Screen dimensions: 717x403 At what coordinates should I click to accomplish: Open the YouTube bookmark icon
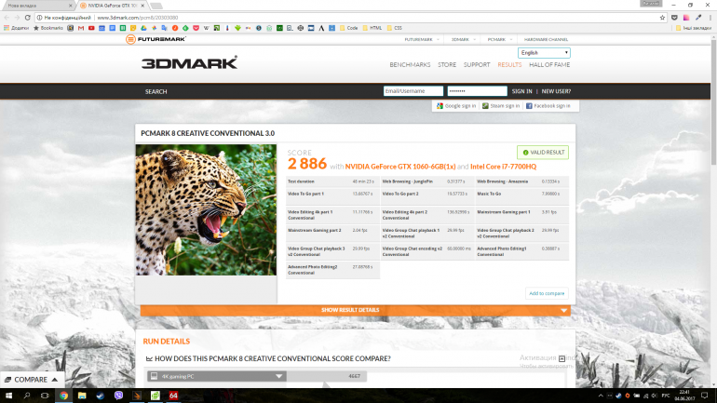click(x=91, y=28)
